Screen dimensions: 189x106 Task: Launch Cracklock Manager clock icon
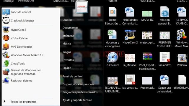coord(6,20)
